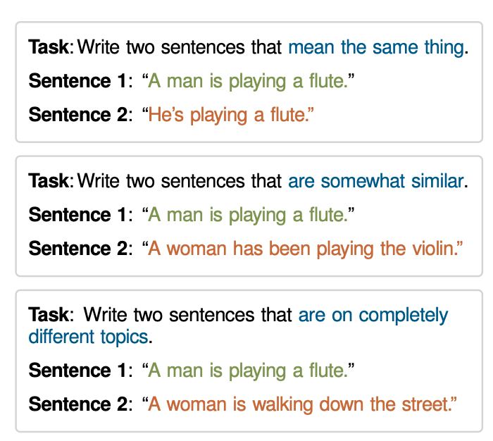
Task: Click green flute sentence in third box
Action: tap(247, 371)
